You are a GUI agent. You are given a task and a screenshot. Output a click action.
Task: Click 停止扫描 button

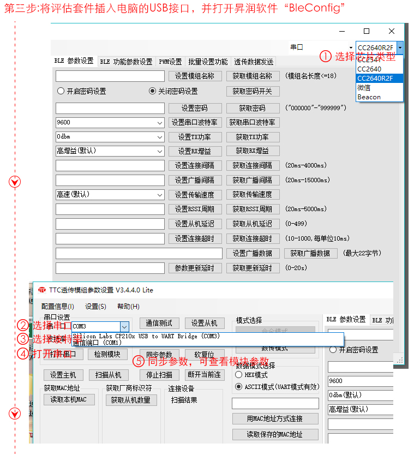[159, 375]
